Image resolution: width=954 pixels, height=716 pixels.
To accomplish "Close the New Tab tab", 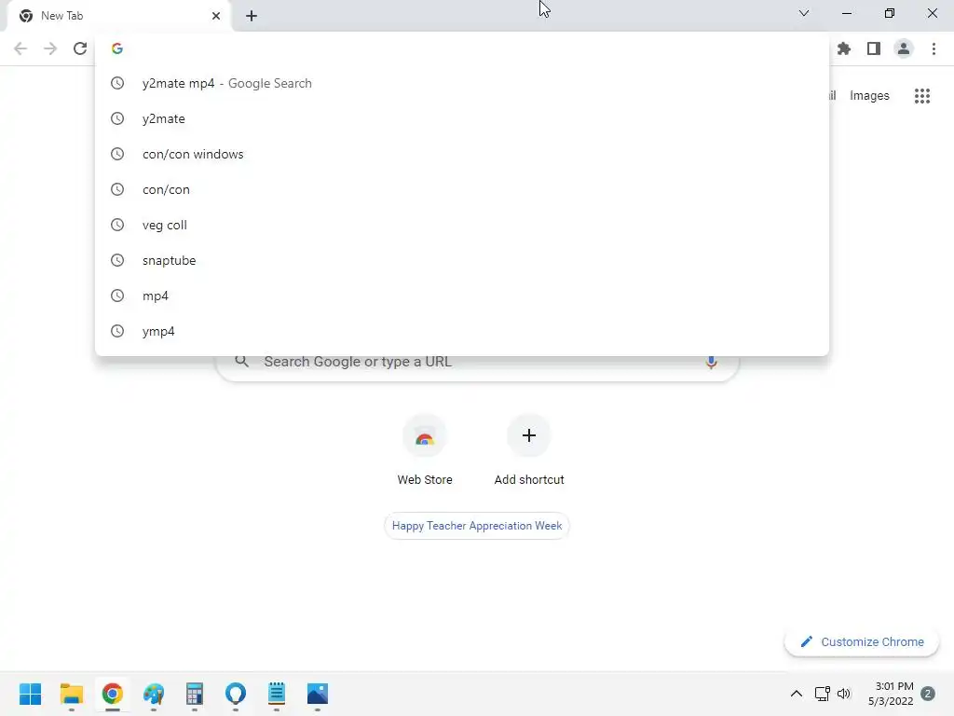I will click(x=216, y=16).
